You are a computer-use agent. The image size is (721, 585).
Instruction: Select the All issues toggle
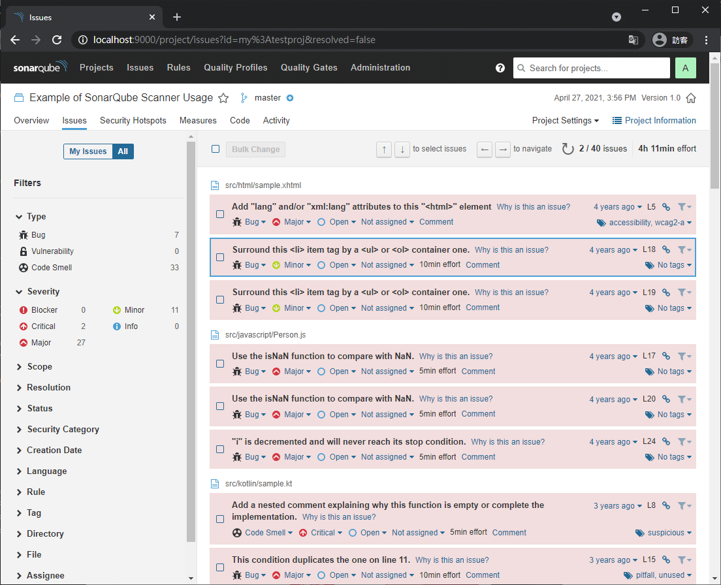pos(123,151)
